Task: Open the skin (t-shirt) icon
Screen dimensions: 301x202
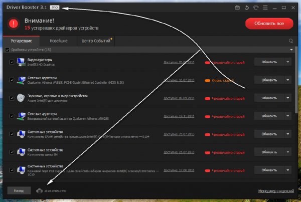Action: (x=256, y=8)
